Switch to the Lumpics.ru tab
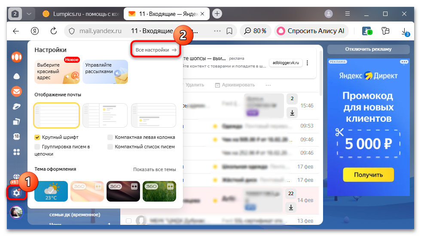421x236 pixels. click(81, 14)
